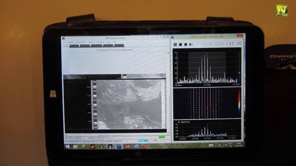Open the WXtoImg Enhancements menu
Viewport: 296px width, 166px height.
81,42
